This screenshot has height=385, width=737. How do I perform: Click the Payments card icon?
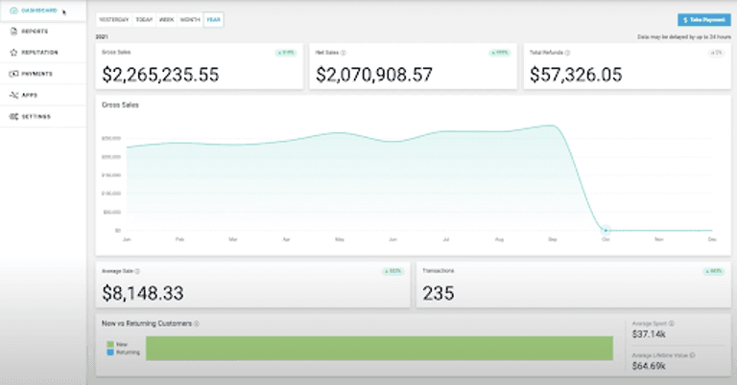coord(12,73)
